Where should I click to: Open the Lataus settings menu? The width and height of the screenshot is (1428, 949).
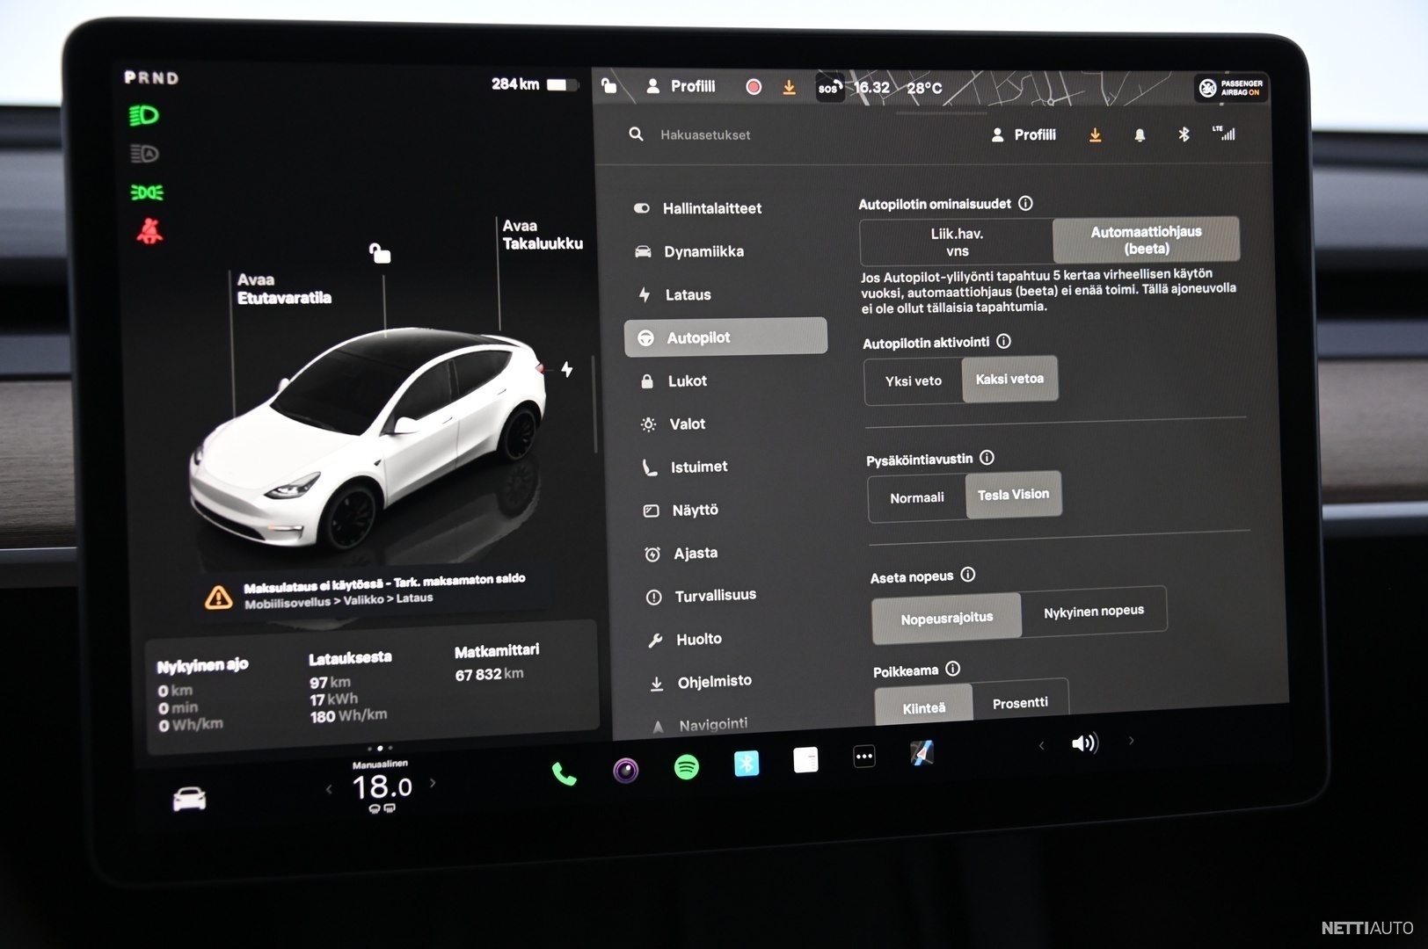(x=688, y=295)
